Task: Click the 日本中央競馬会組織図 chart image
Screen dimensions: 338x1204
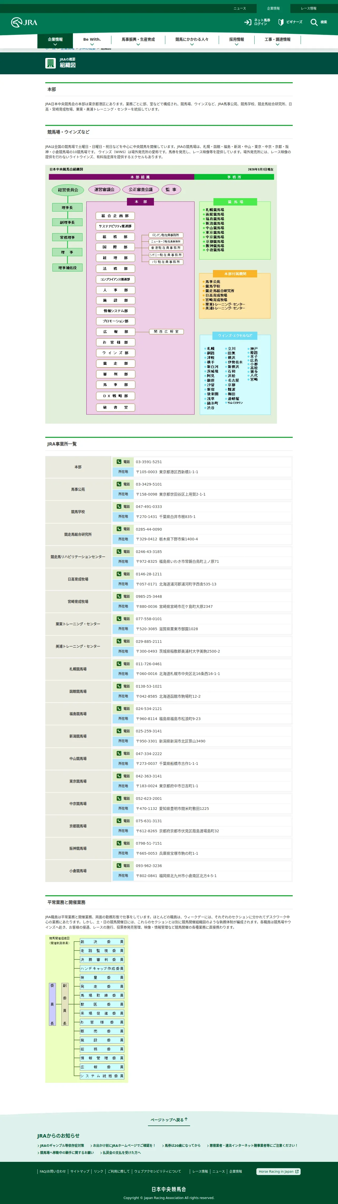Action: (161, 294)
